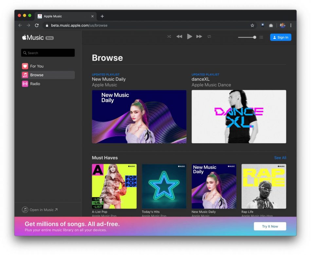Click the Radio broadcast icon
Screen dimensions: 311x255
click(x=25, y=84)
